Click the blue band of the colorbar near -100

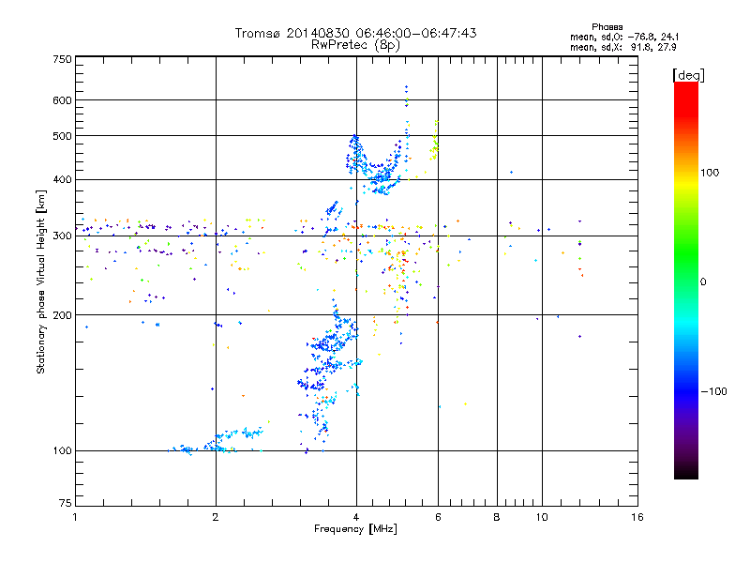click(x=686, y=391)
